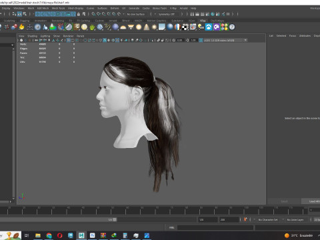Image resolution: width=320 pixels, height=240 pixels.
Task: Open Maya from the Windows taskbar
Action: (x=81, y=235)
